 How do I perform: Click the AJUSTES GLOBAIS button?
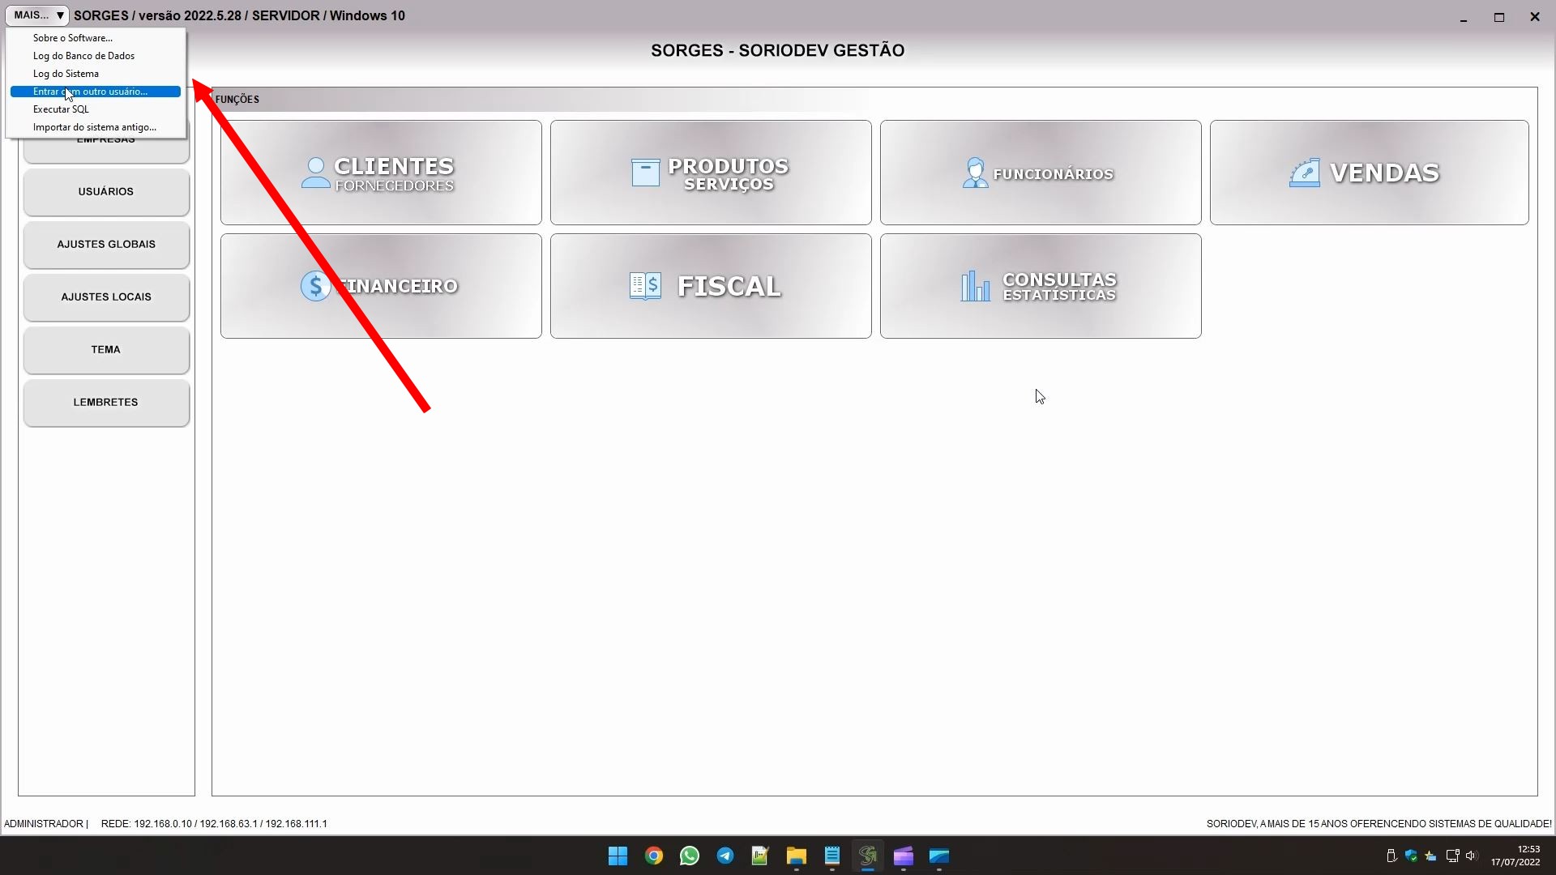click(106, 245)
